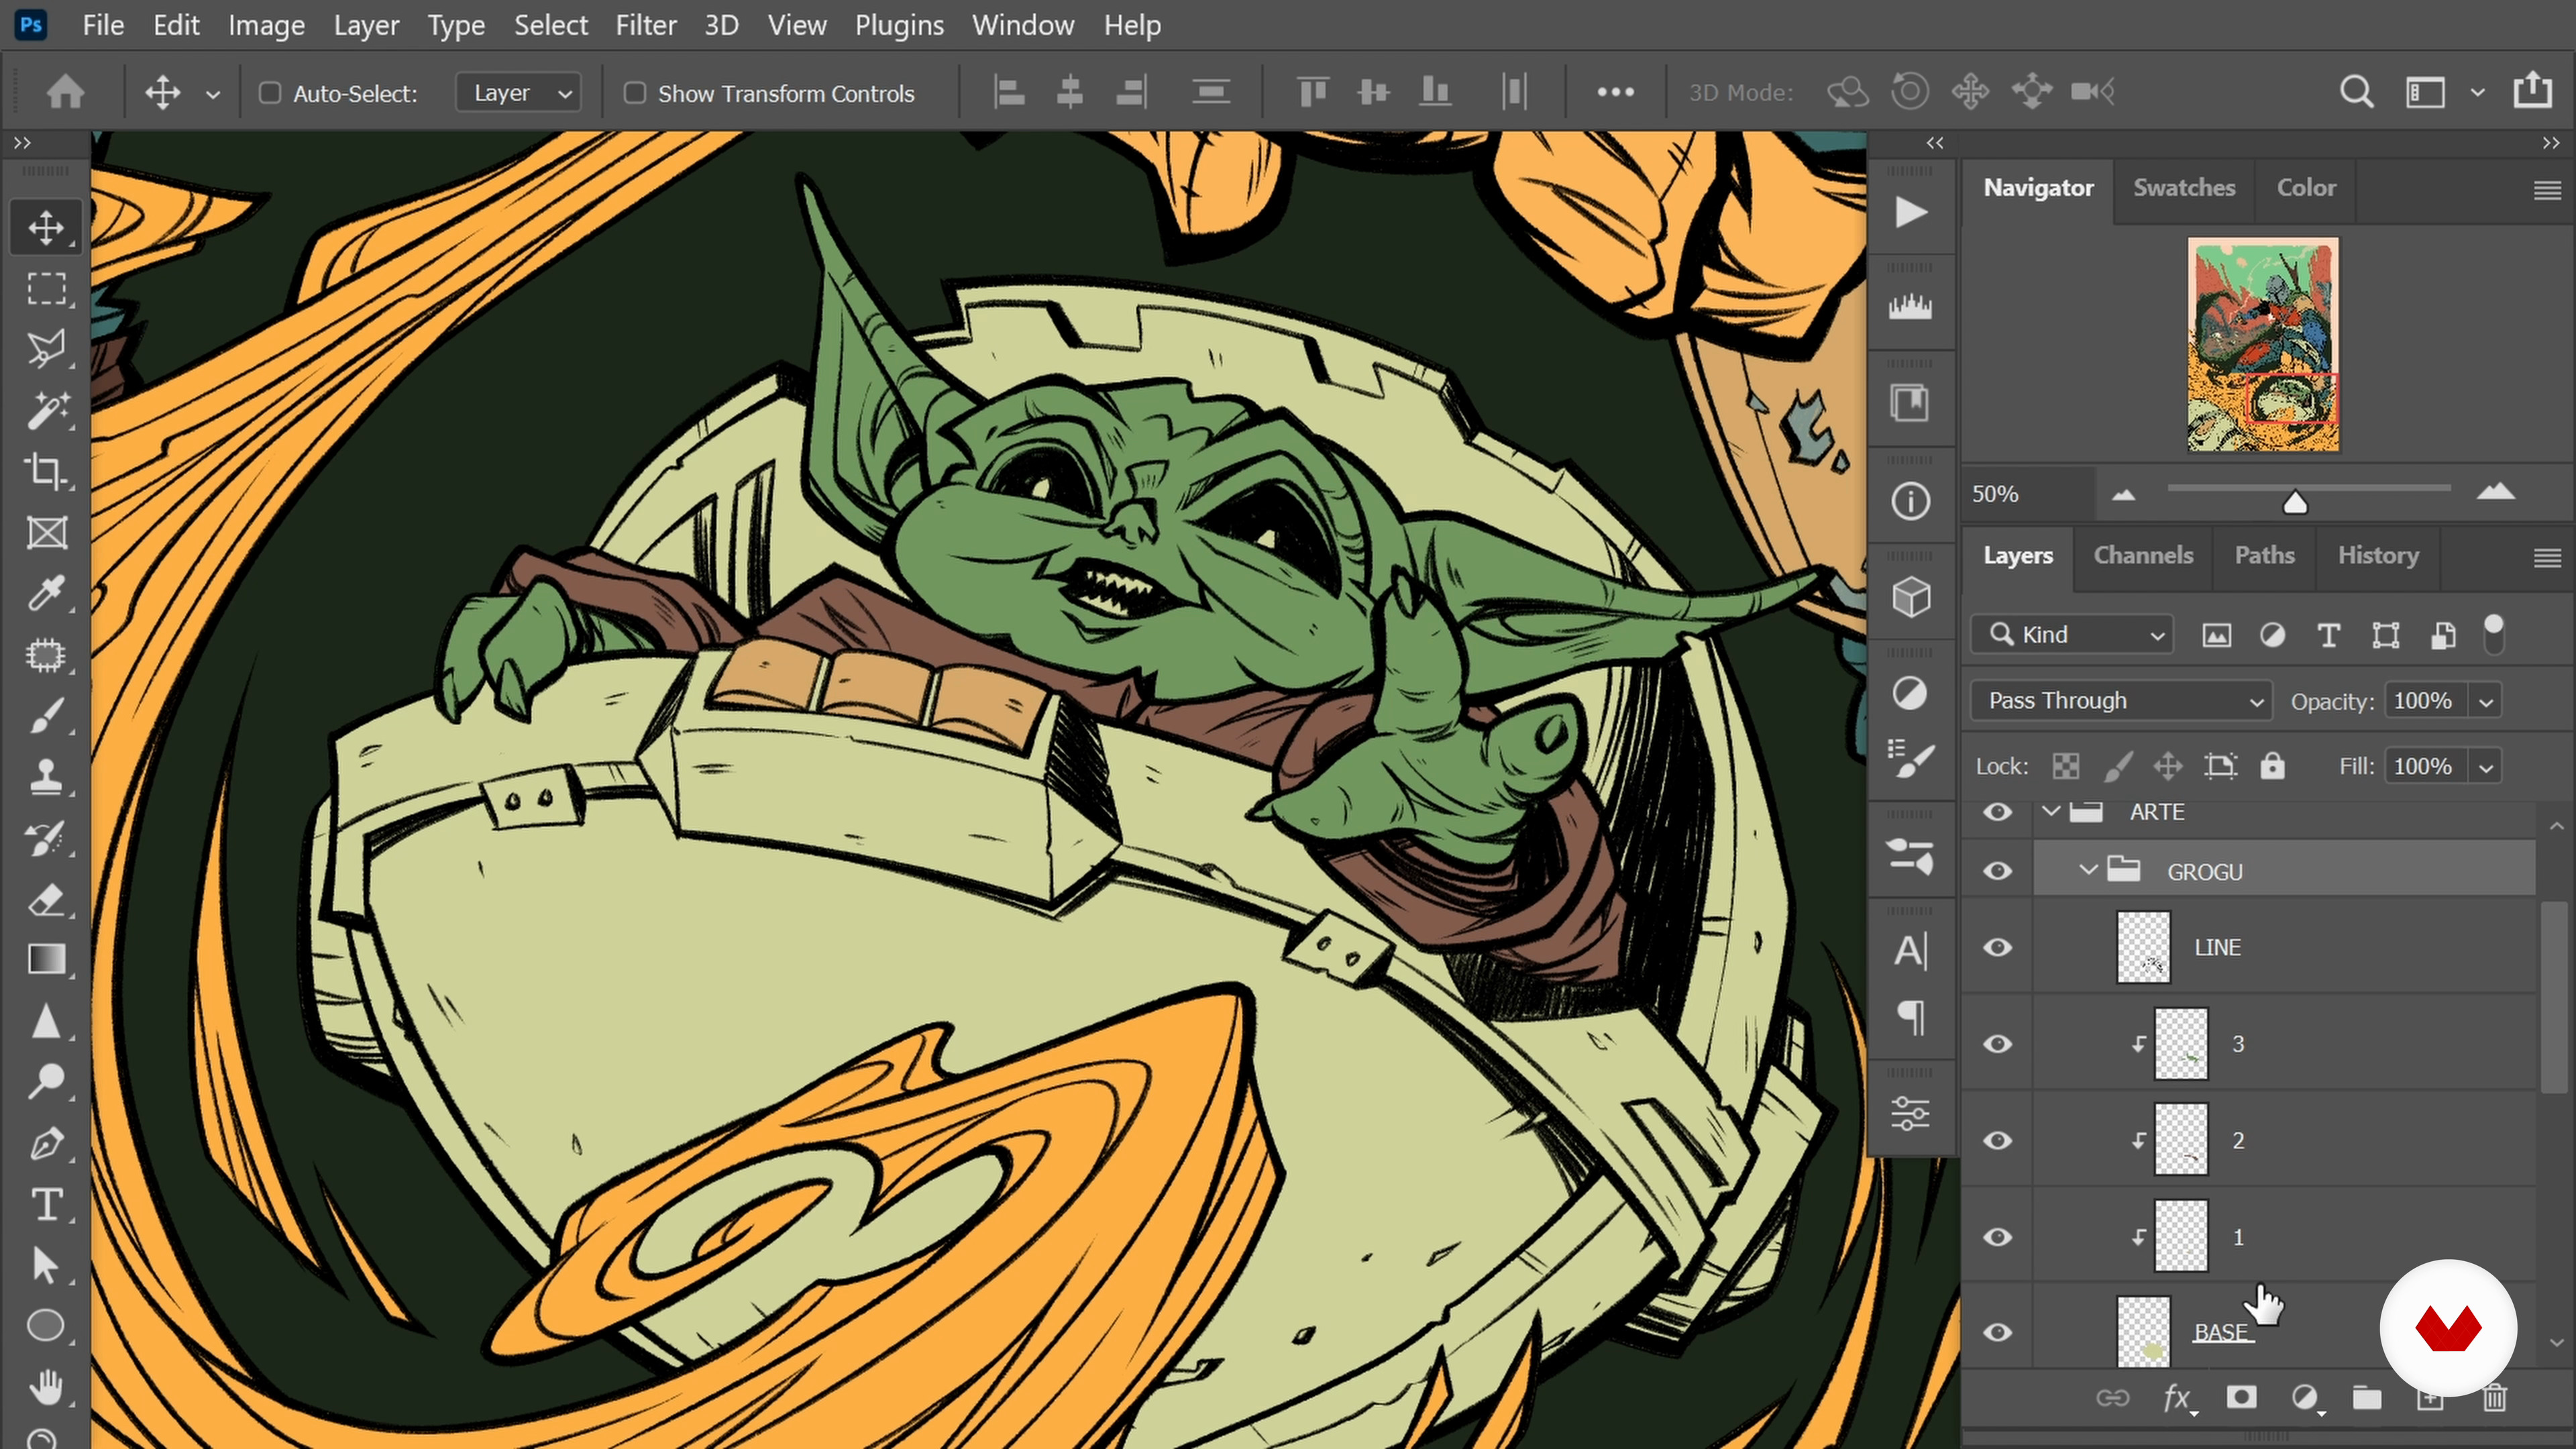Click the Navigator zoom slider handle

(2295, 502)
